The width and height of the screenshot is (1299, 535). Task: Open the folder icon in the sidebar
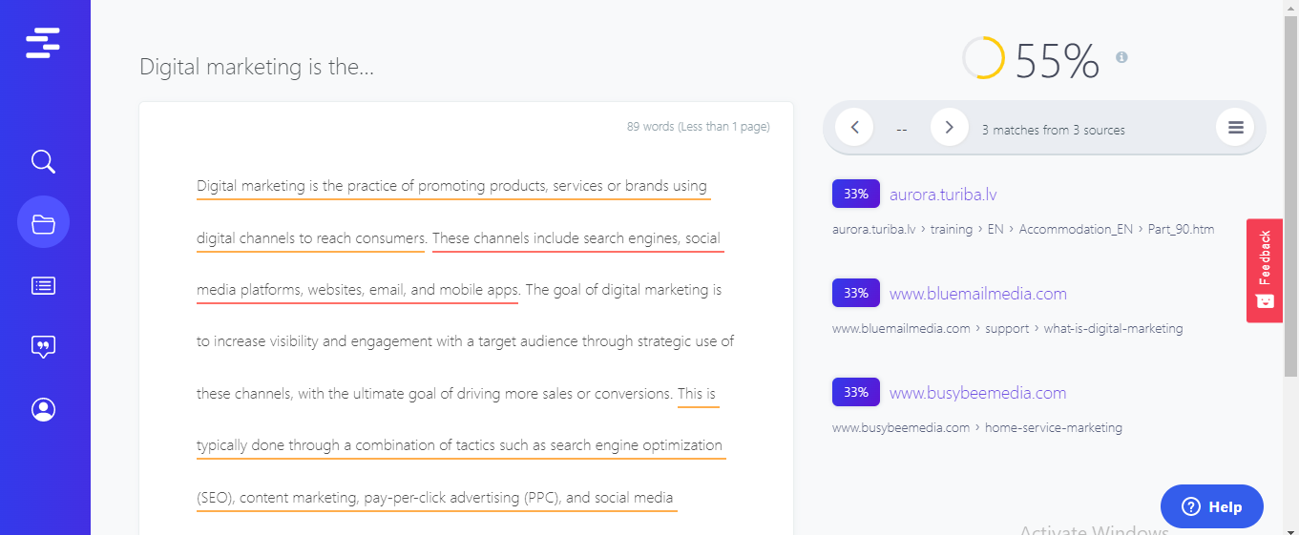click(43, 223)
